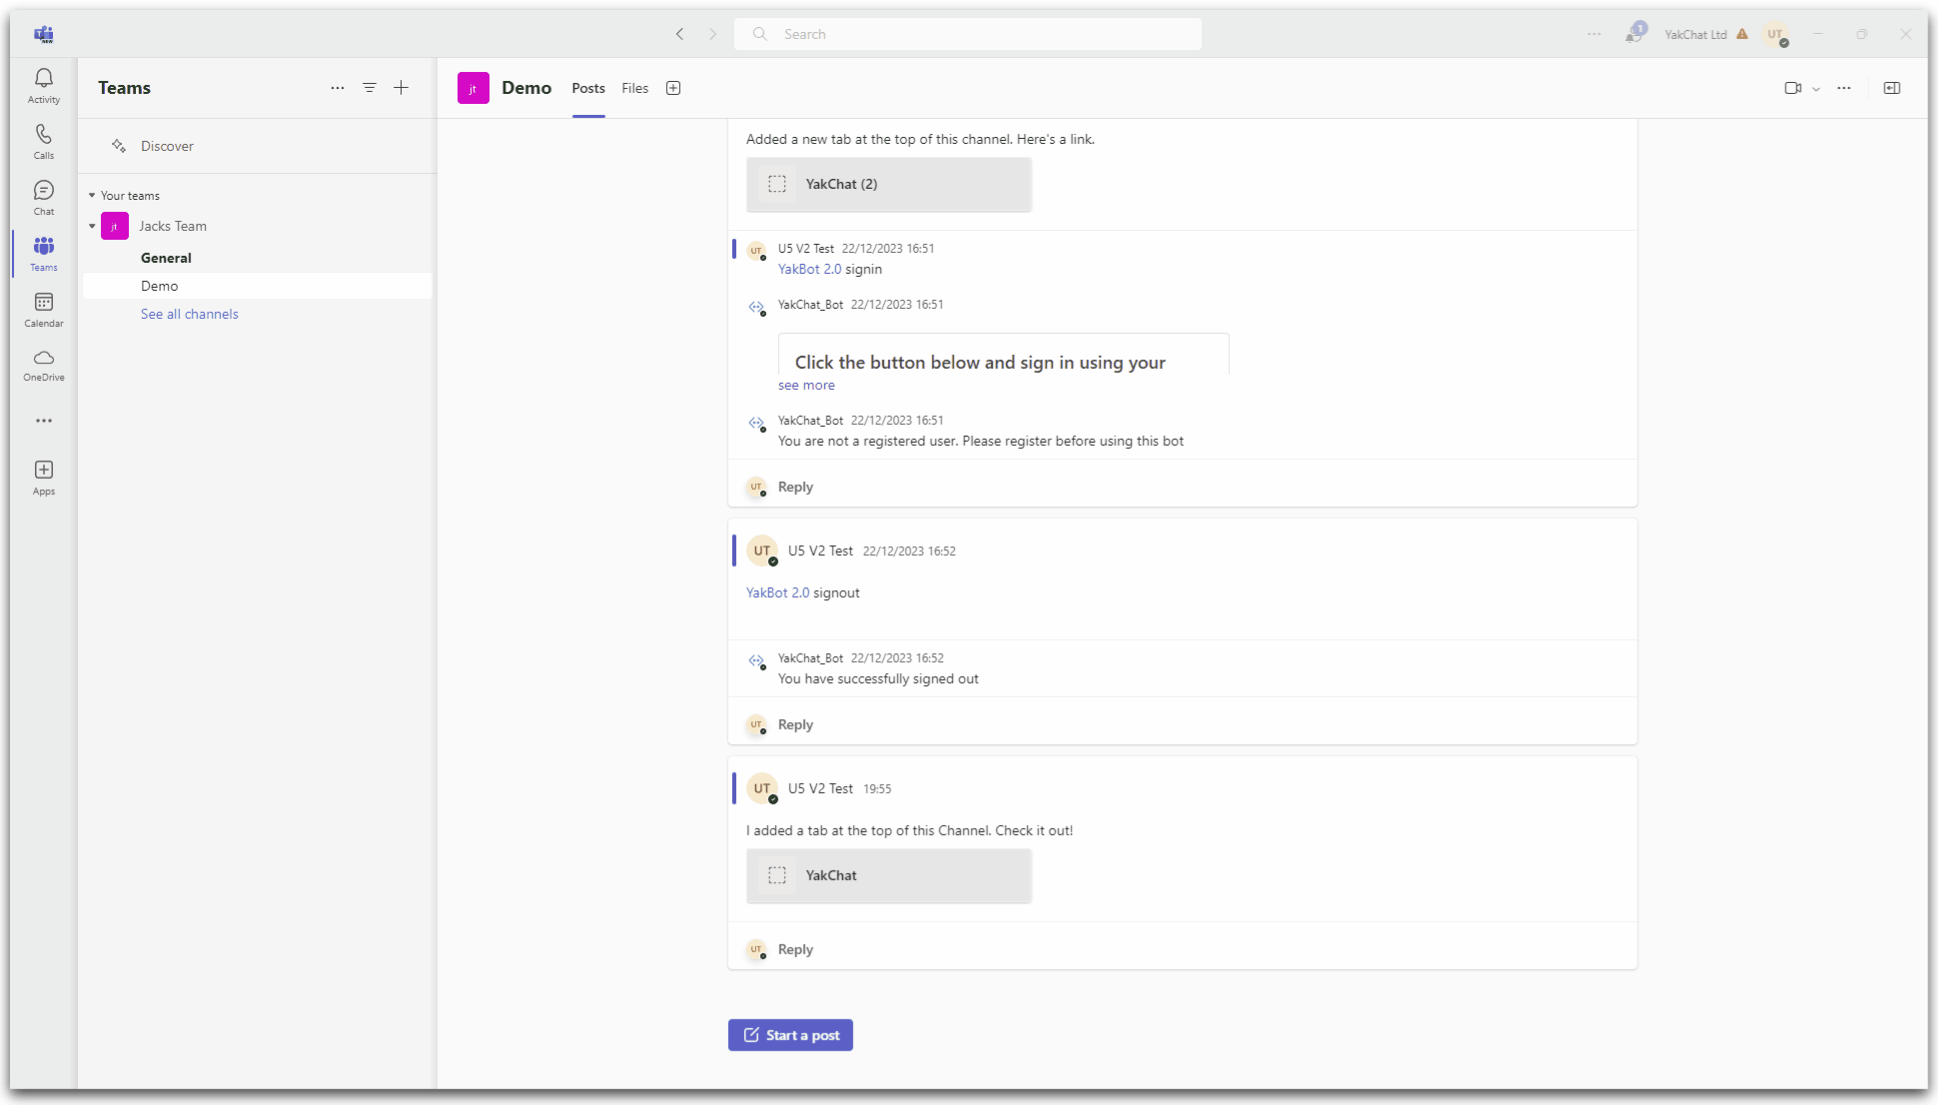1938x1105 pixels.
Task: Collapse the Jacks Team tree
Action: point(92,227)
